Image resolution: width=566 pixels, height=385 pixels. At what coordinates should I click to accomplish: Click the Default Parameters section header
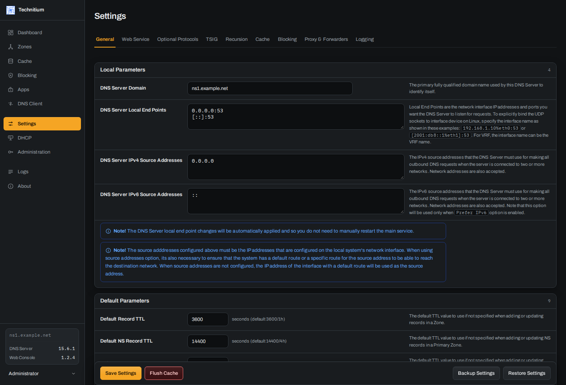(325, 301)
